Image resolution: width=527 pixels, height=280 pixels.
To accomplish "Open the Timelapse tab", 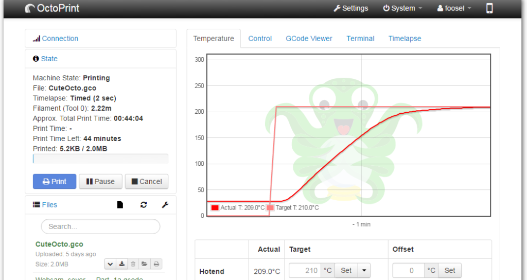I will (405, 39).
